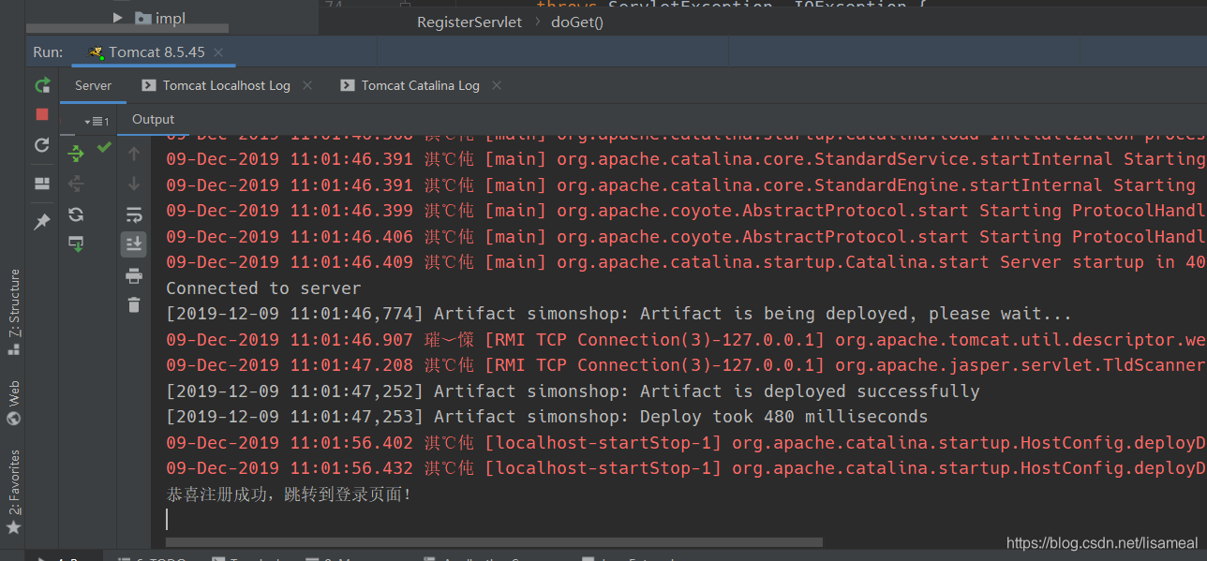
Task: Click the 11:01:56.402 HostConfig log line
Action: click(686, 443)
